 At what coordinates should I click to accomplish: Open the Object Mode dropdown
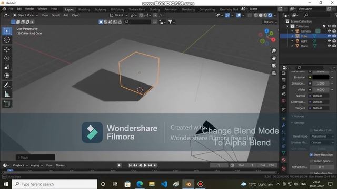click(x=25, y=15)
